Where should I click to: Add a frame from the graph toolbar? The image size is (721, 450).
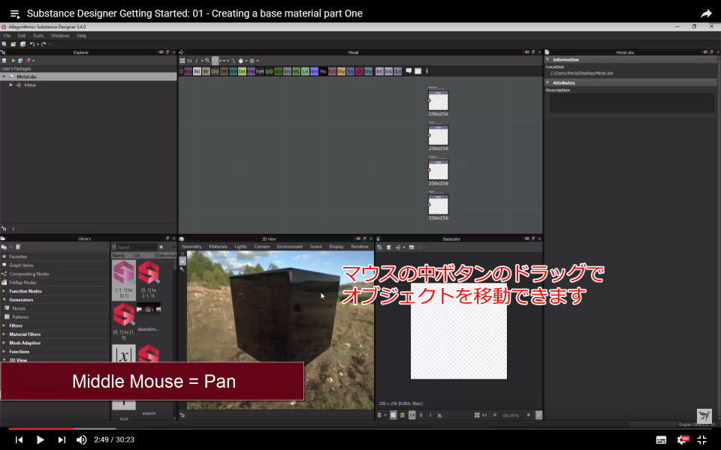(418, 71)
